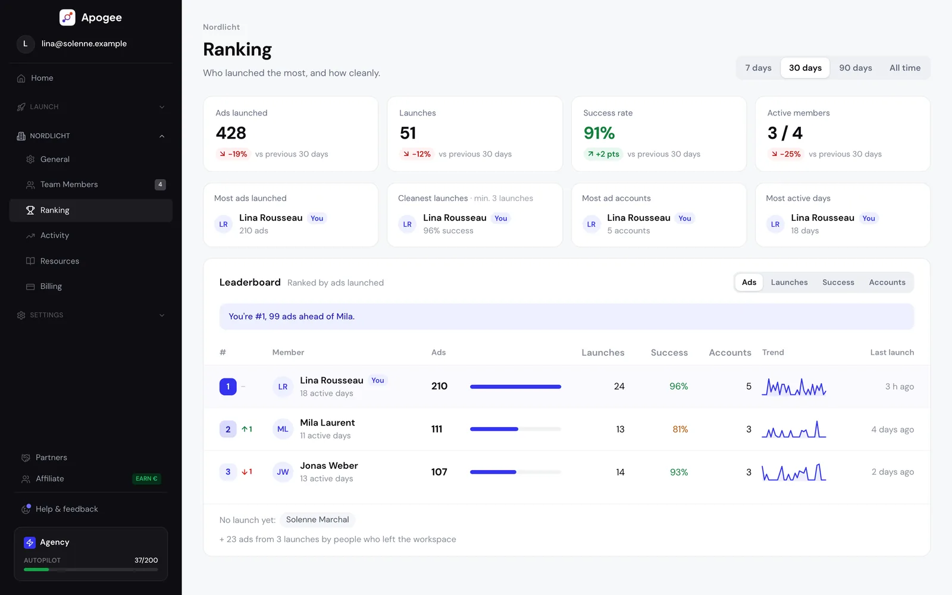Click the Ranking trophy icon
The width and height of the screenshot is (952, 595).
click(x=30, y=211)
